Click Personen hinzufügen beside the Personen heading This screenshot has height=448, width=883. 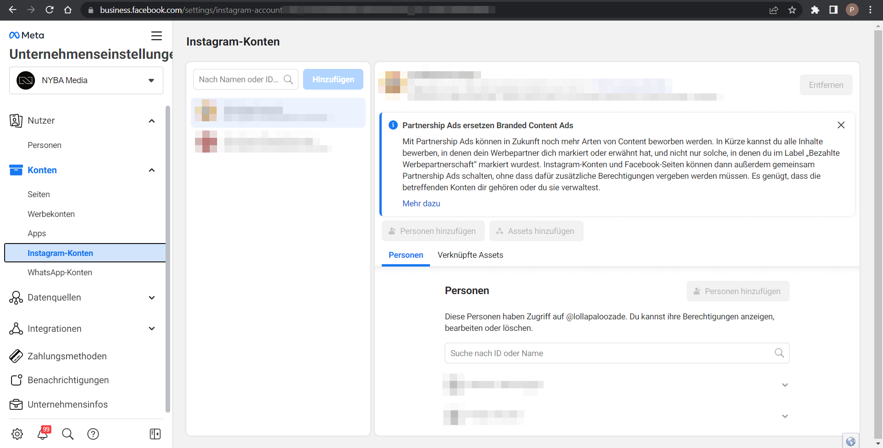(738, 291)
